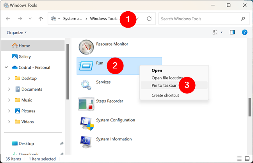
Task: Expand the Pictures folder chevron
Action: [9, 111]
